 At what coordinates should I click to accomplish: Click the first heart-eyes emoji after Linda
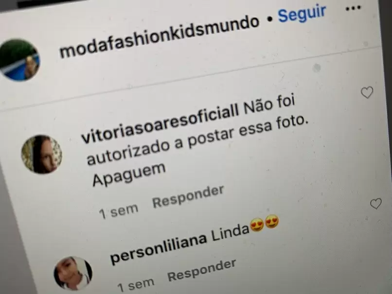tap(257, 225)
